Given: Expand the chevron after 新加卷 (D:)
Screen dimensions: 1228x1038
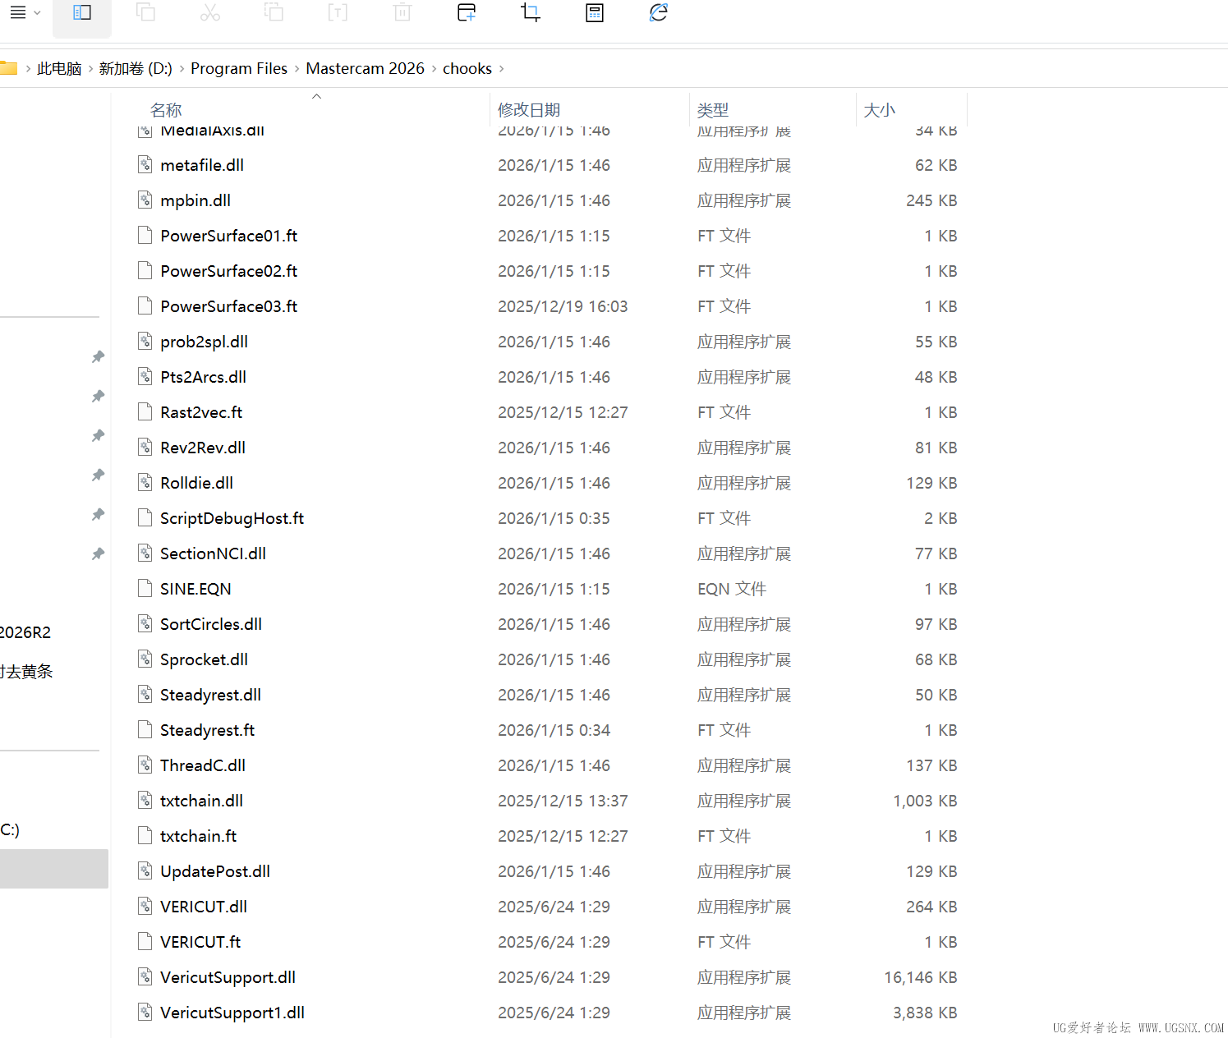Looking at the screenshot, I should (x=182, y=69).
